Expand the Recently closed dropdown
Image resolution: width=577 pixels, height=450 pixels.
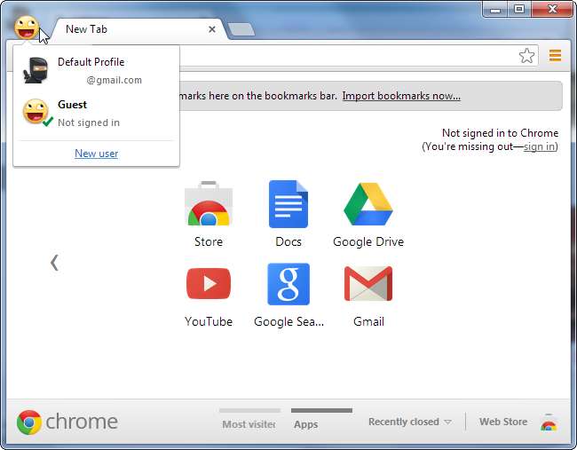[409, 422]
